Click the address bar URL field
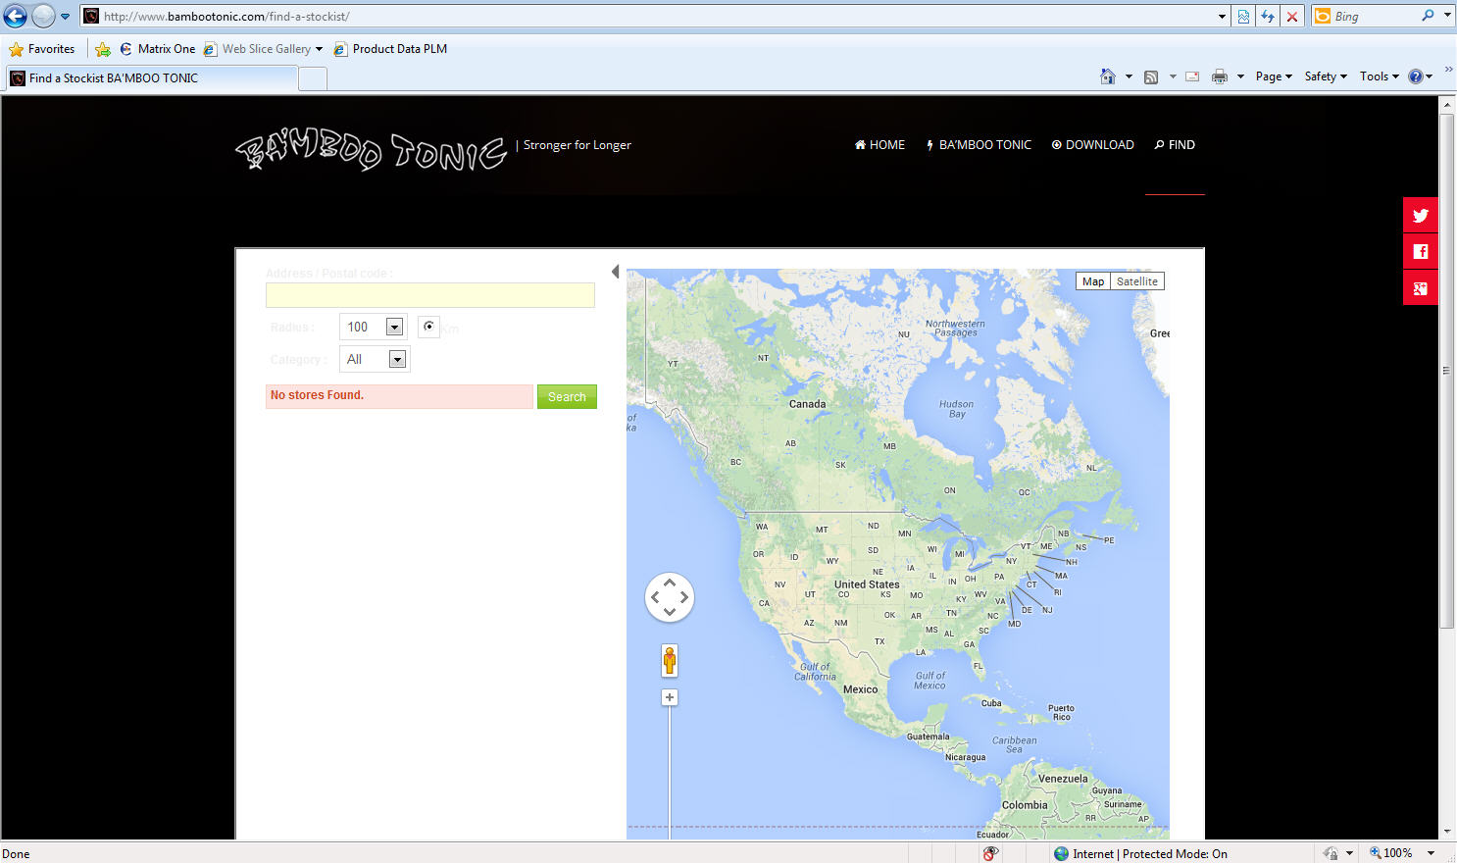Screen dimensions: 1457x864 click(x=647, y=17)
